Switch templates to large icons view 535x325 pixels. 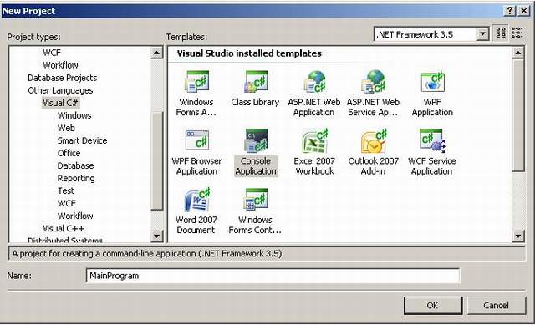click(x=501, y=33)
